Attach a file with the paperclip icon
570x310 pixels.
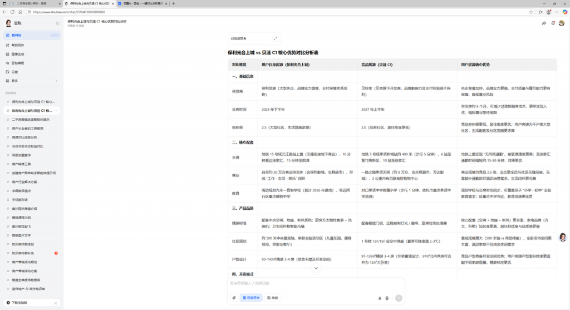click(234, 298)
